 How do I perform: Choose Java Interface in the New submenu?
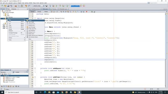point(35,30)
